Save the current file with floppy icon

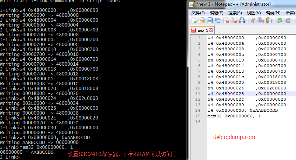pos(210,20)
